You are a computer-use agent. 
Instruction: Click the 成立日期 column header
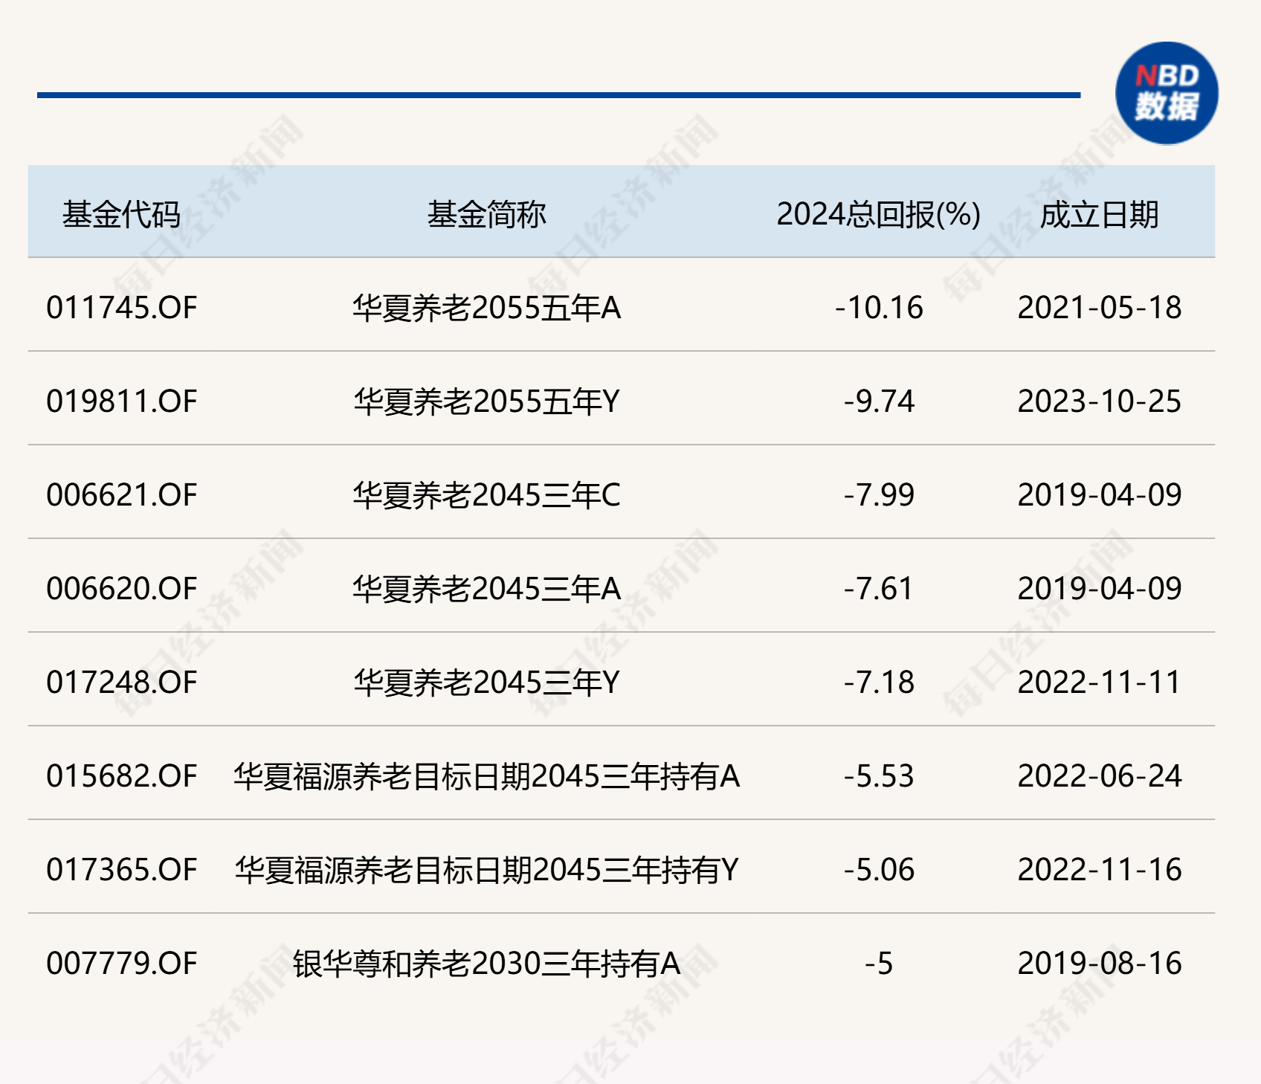click(1100, 215)
